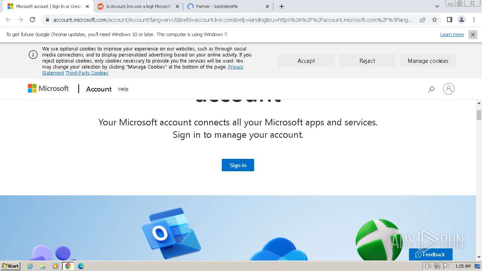This screenshot has width=482, height=271.
Task: Open the Help menu item
Action: point(123,89)
